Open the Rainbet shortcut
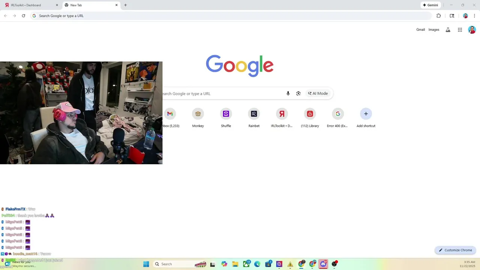 tap(254, 117)
